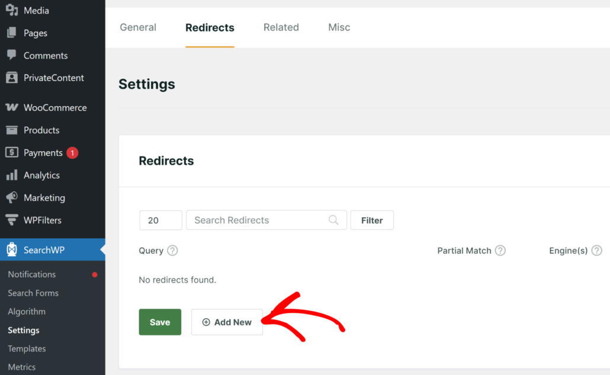Click the PrivateContent user icon
Image resolution: width=610 pixels, height=375 pixels.
tap(12, 78)
